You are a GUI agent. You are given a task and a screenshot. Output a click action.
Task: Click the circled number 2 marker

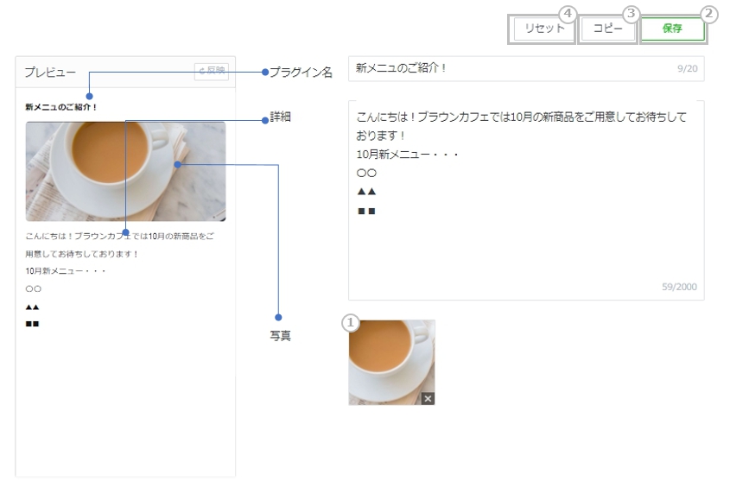pos(708,14)
